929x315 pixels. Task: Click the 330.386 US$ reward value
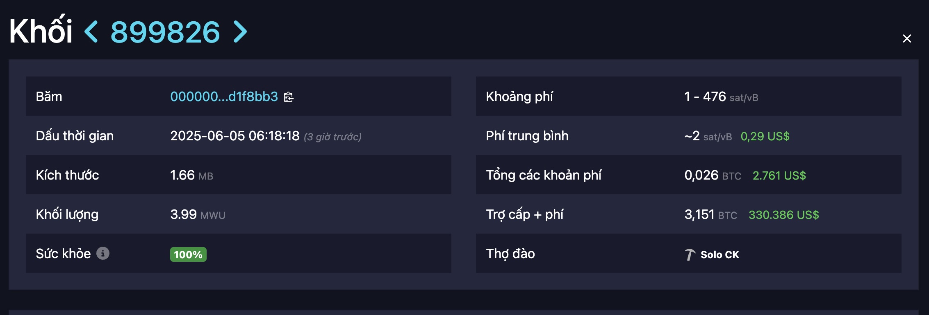click(783, 215)
